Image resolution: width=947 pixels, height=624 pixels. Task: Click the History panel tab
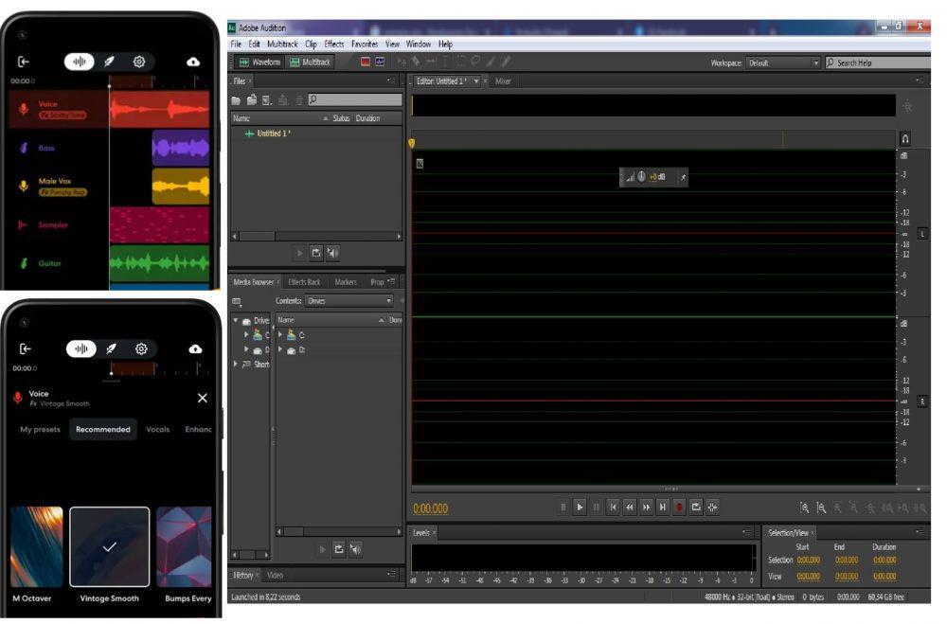(x=242, y=575)
